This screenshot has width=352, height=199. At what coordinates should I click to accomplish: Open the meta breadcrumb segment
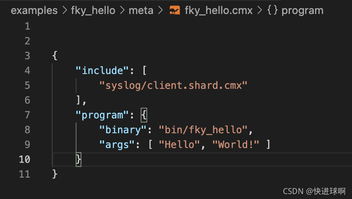click(141, 11)
